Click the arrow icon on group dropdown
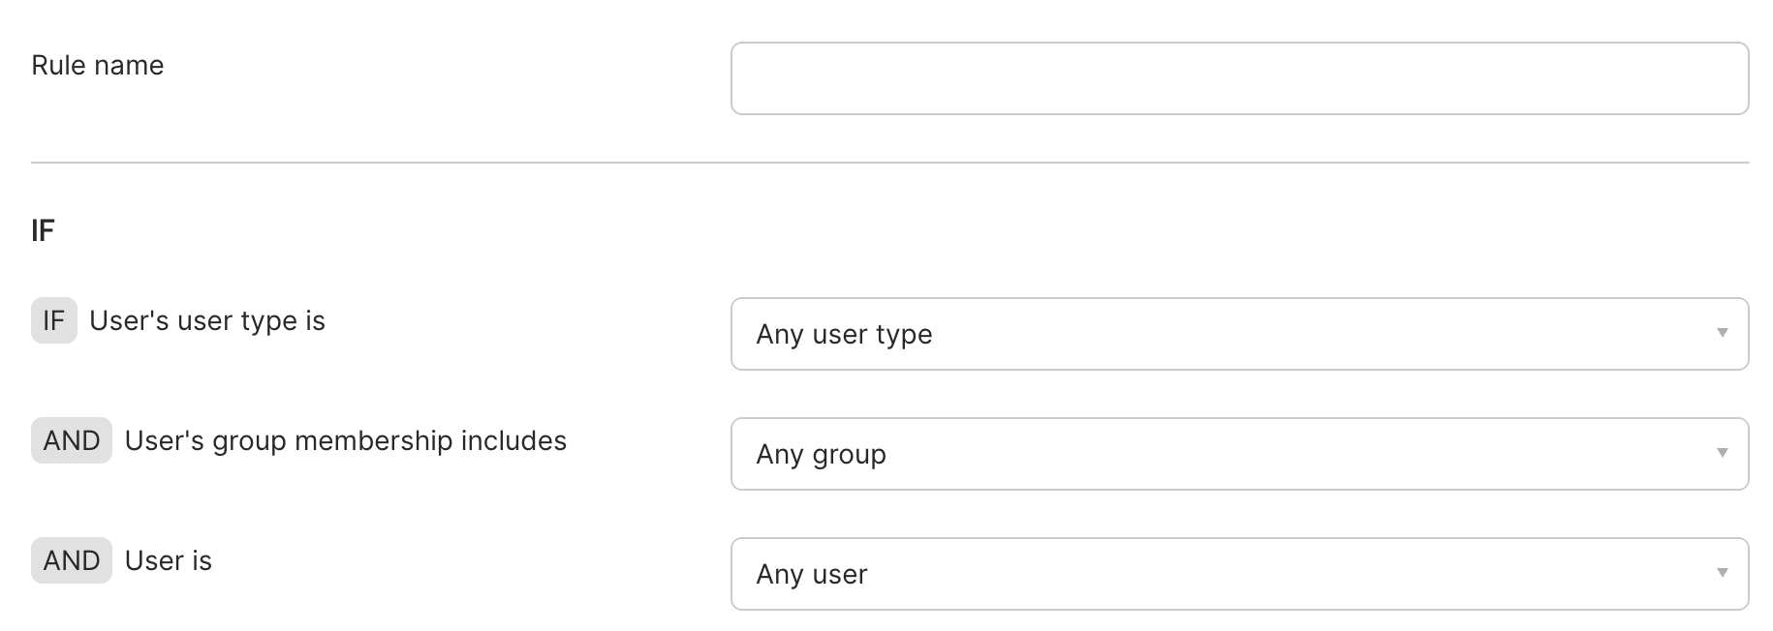The width and height of the screenshot is (1773, 631). 1722,453
